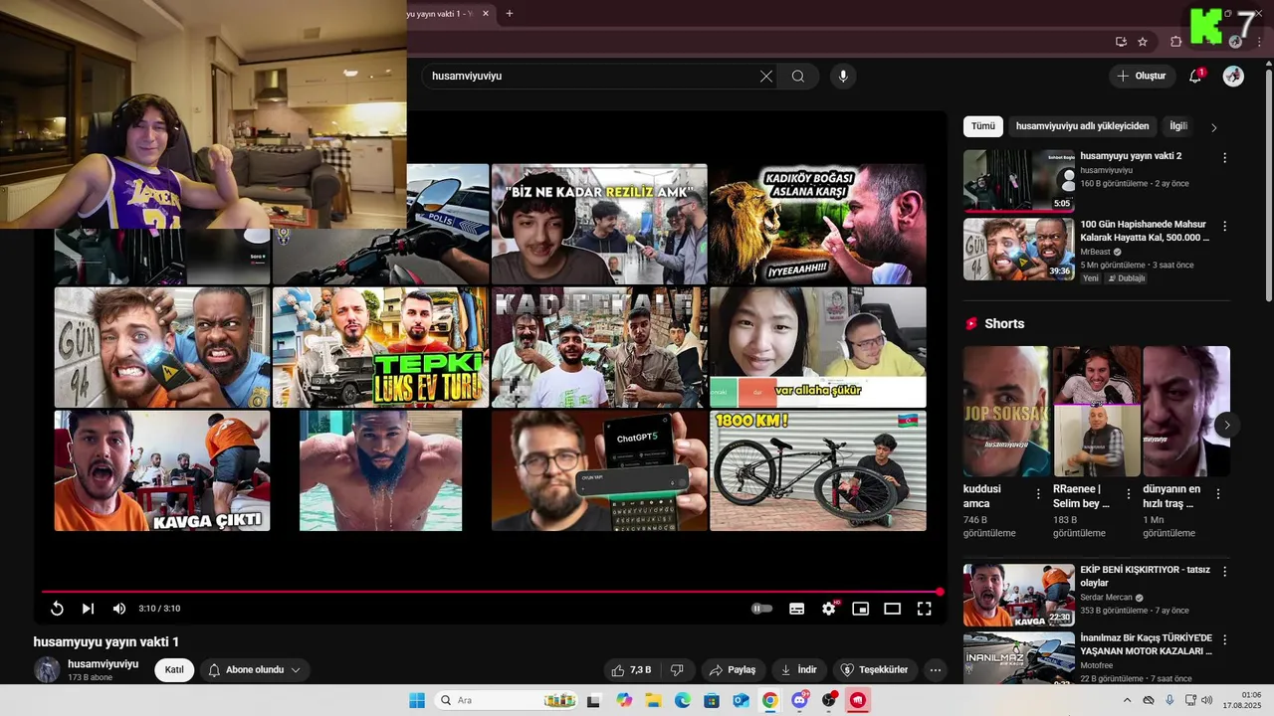The image size is (1274, 716).
Task: Click the ChatGPT5 end-screen thumbnail
Action: (x=599, y=470)
